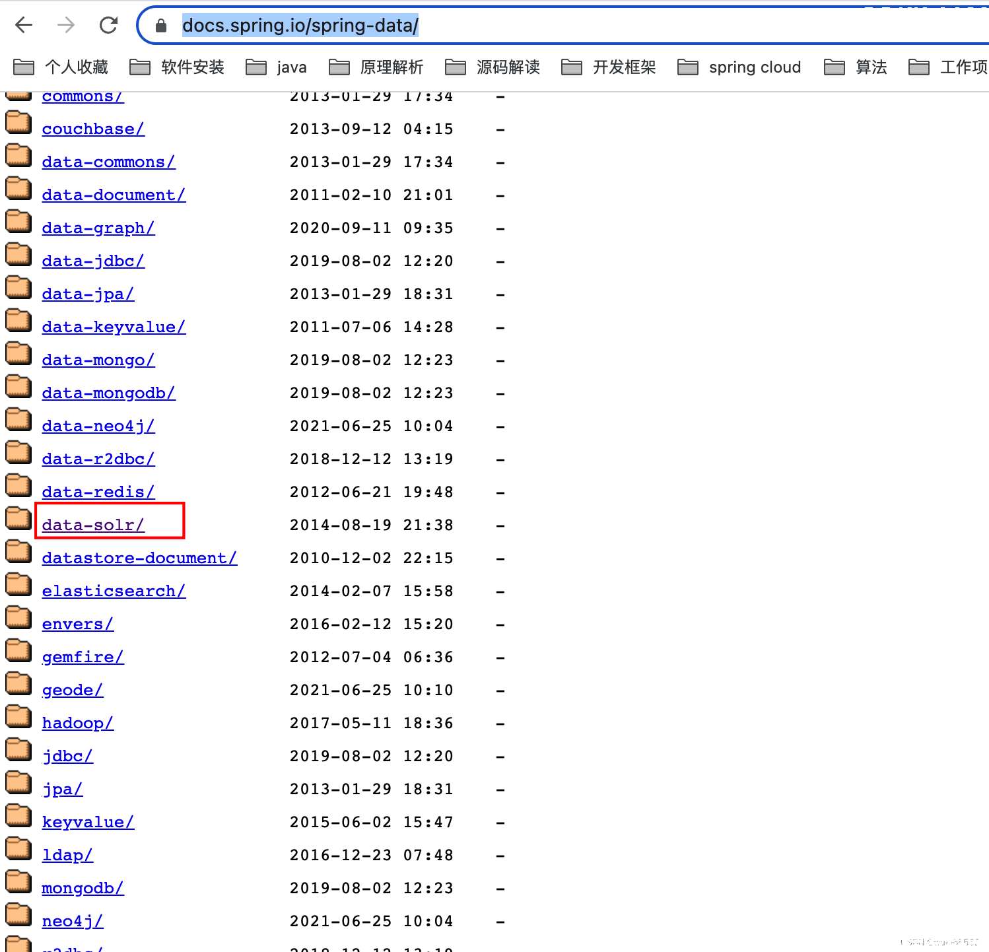Open the couchbase/ directory link
The width and height of the screenshot is (989, 952).
(93, 129)
